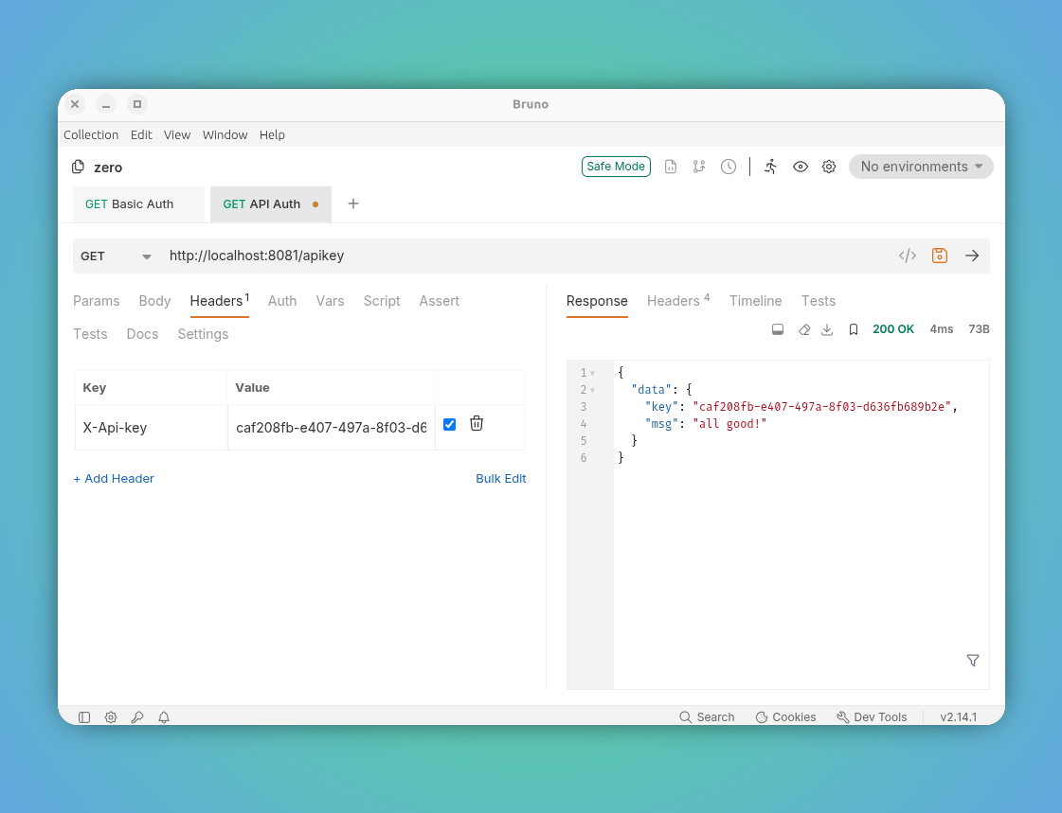Open the GET method dropdown
Image resolution: width=1062 pixels, height=813 pixels.
point(116,256)
